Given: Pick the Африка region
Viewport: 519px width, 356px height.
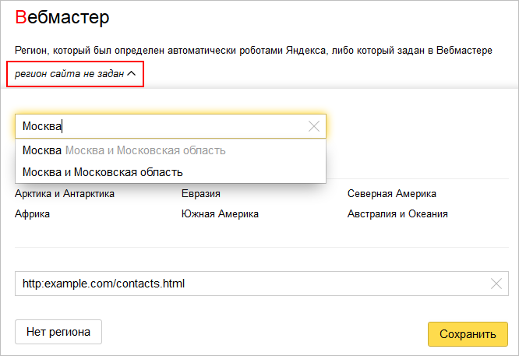Looking at the screenshot, I should click(32, 213).
